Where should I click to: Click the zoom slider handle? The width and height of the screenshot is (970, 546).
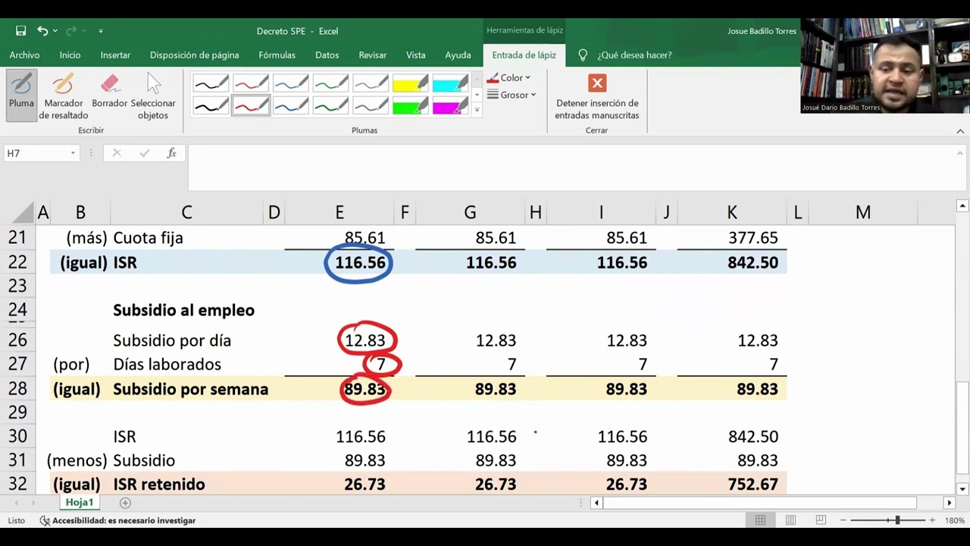[x=897, y=520]
